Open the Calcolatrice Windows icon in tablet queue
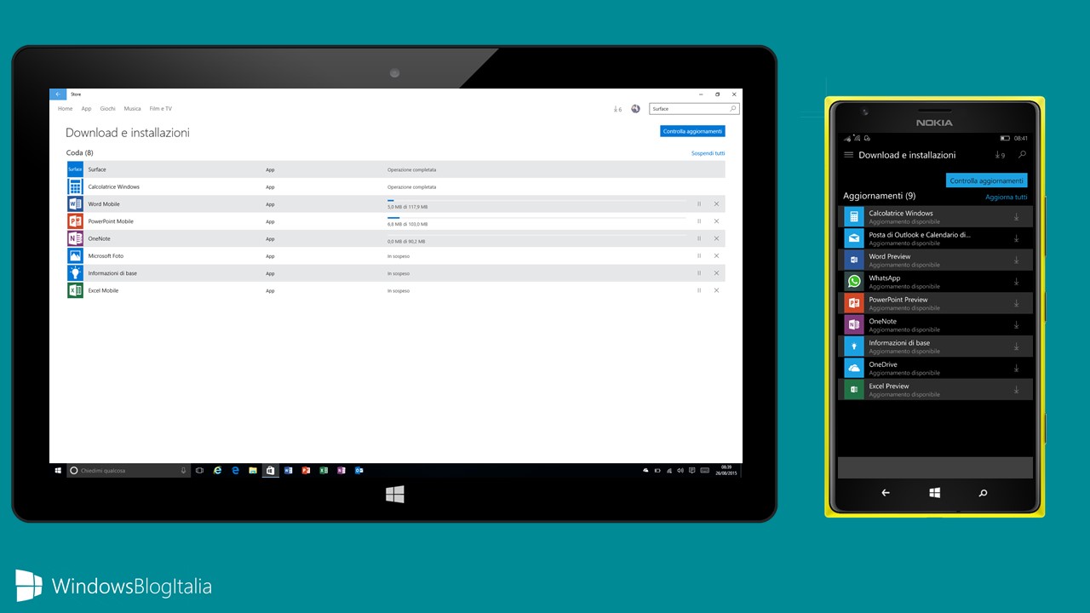 pyautogui.click(x=75, y=186)
